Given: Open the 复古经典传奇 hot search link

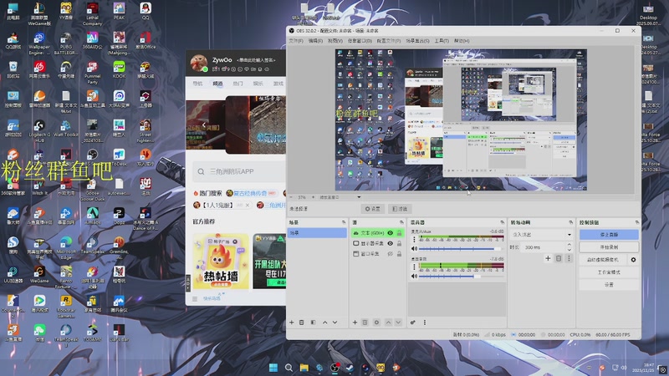Looking at the screenshot, I should click(250, 193).
